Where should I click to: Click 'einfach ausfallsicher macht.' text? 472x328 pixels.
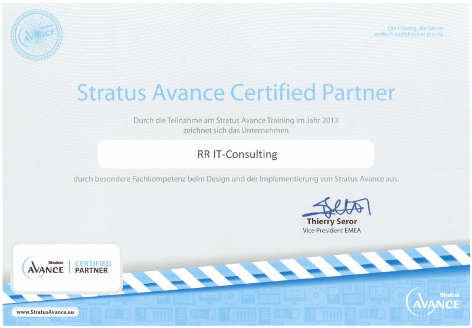[x=409, y=34]
